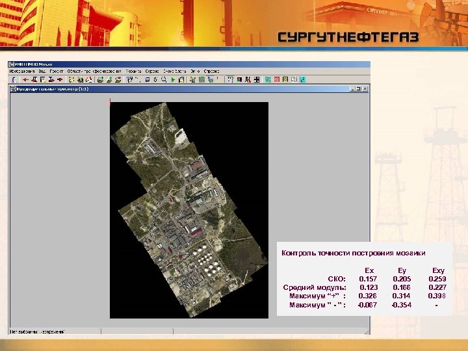Click the black-and-white grid cross toolbar icon
Image resolution: width=468 pixels, height=351 pixels.
(x=257, y=80)
